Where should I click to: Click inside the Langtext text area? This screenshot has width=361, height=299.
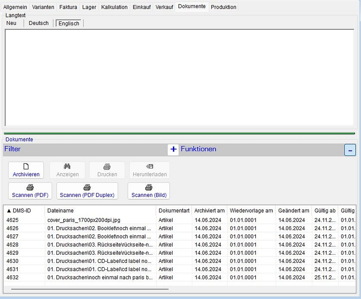[179, 78]
